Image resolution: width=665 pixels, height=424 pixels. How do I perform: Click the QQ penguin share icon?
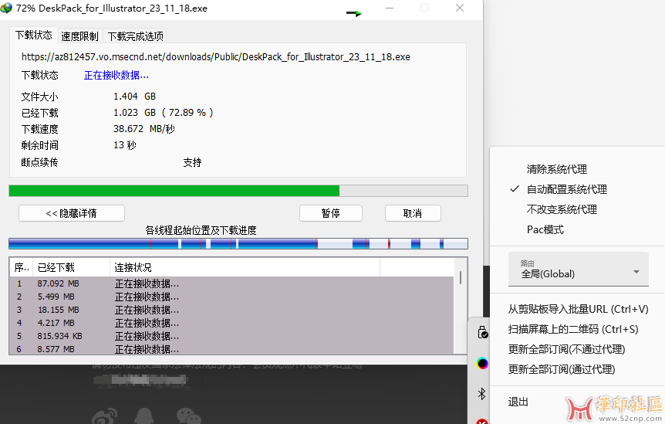pos(146,416)
